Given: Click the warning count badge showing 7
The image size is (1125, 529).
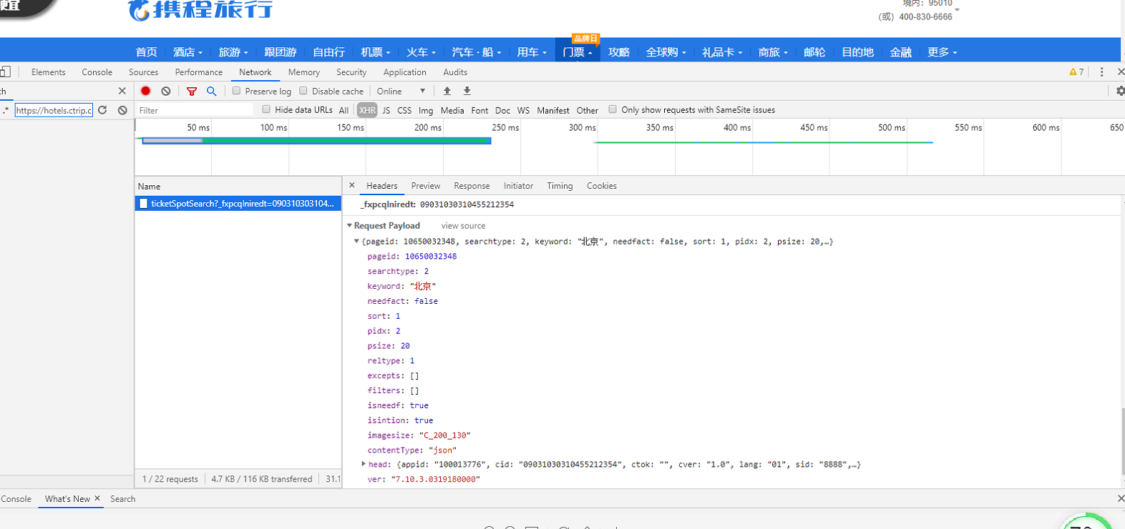Looking at the screenshot, I should 1076,72.
